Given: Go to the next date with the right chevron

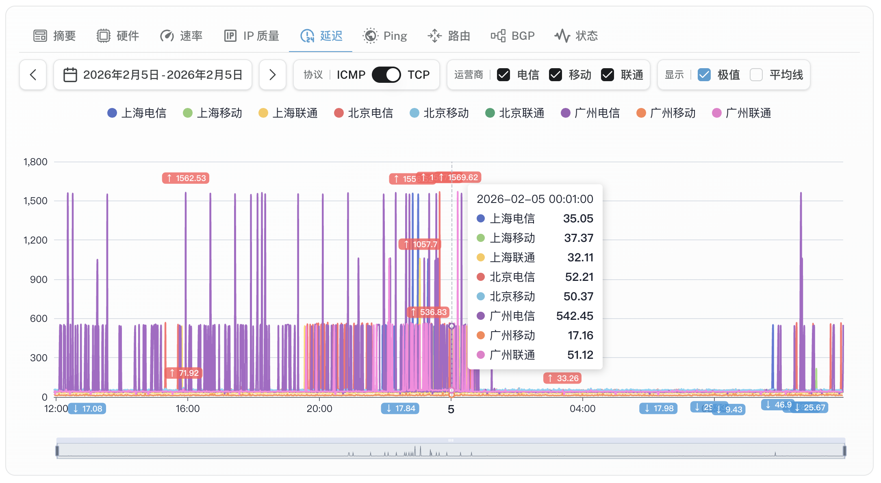Looking at the screenshot, I should pos(272,75).
